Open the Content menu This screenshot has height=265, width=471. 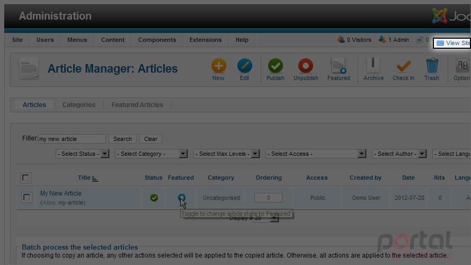(113, 40)
